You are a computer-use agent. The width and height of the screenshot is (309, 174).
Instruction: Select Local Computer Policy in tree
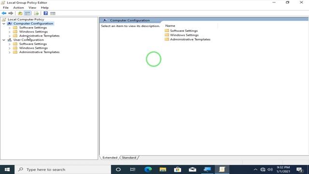(x=26, y=19)
